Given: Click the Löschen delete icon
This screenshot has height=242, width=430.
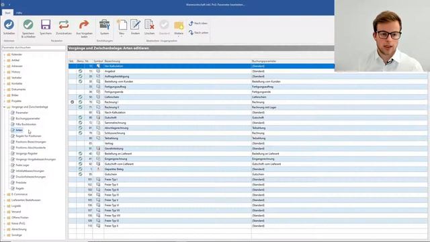Looking at the screenshot, I should click(x=149, y=25).
